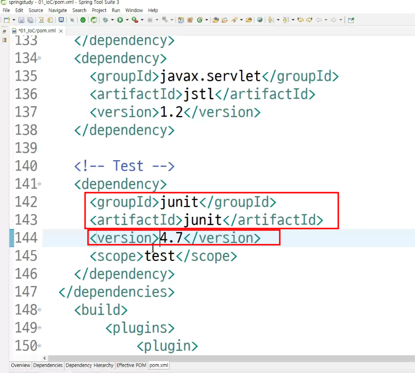This screenshot has width=415, height=373.
Task: Expand the External Tools dropdown arrow
Action: click(142, 20)
